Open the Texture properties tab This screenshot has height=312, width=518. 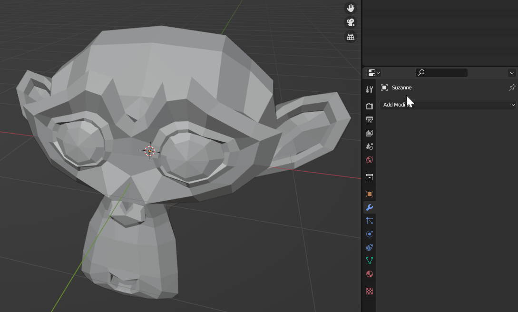pos(369,291)
